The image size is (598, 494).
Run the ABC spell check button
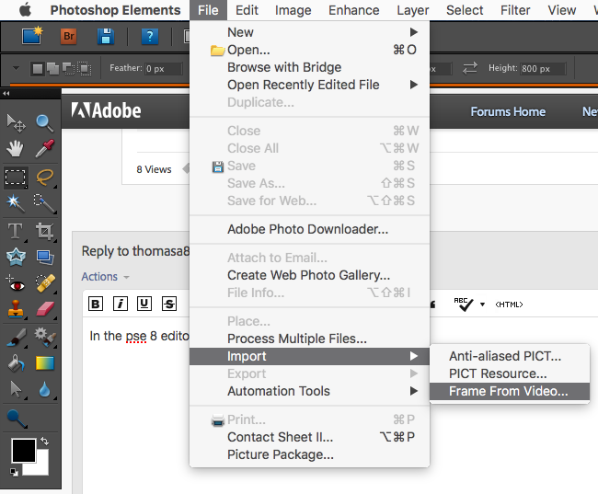(463, 304)
